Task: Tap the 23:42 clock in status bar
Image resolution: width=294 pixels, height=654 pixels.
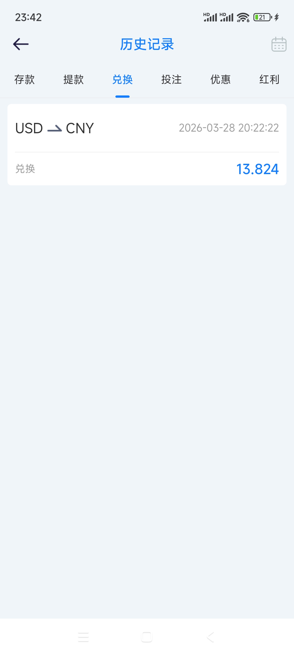Action: 28,17
